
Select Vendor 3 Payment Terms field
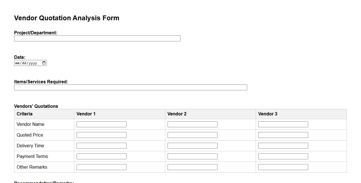pyautogui.click(x=283, y=157)
